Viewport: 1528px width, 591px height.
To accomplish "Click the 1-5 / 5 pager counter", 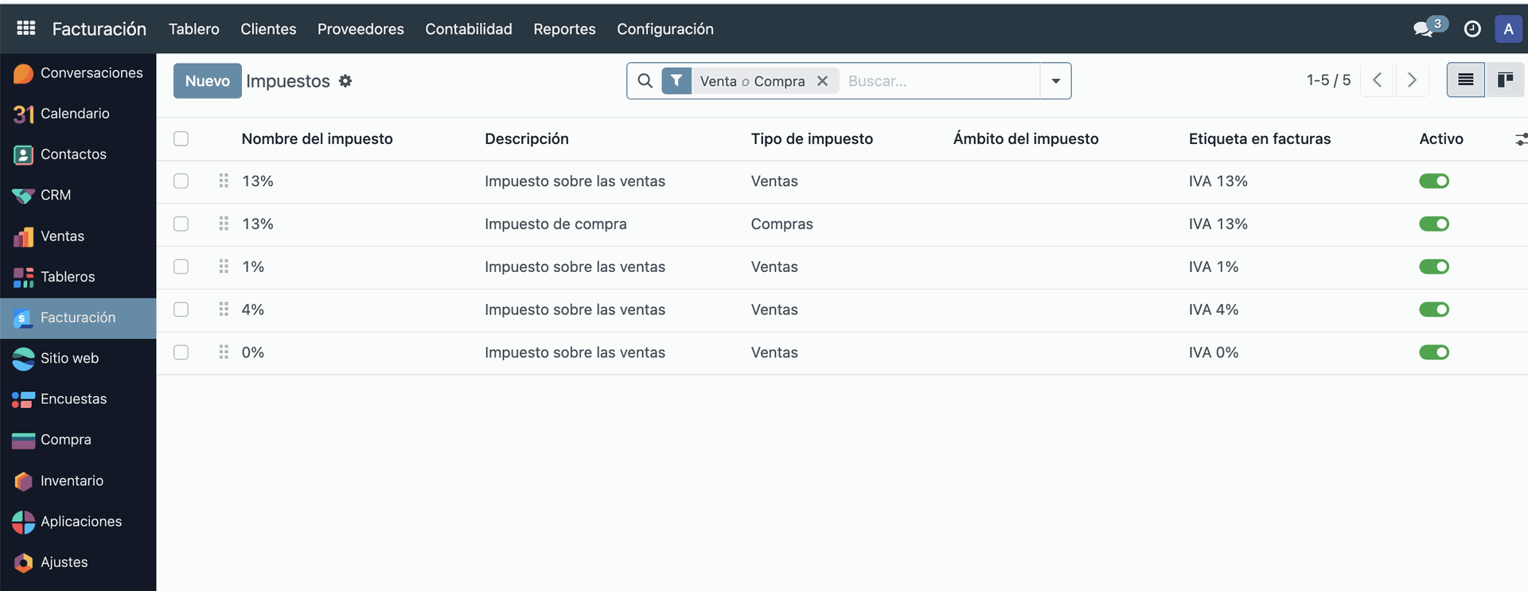I will tap(1328, 80).
